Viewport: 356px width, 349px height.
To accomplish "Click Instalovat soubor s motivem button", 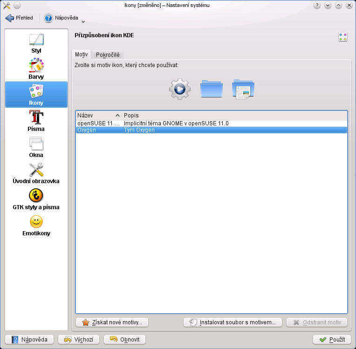I will [233, 322].
